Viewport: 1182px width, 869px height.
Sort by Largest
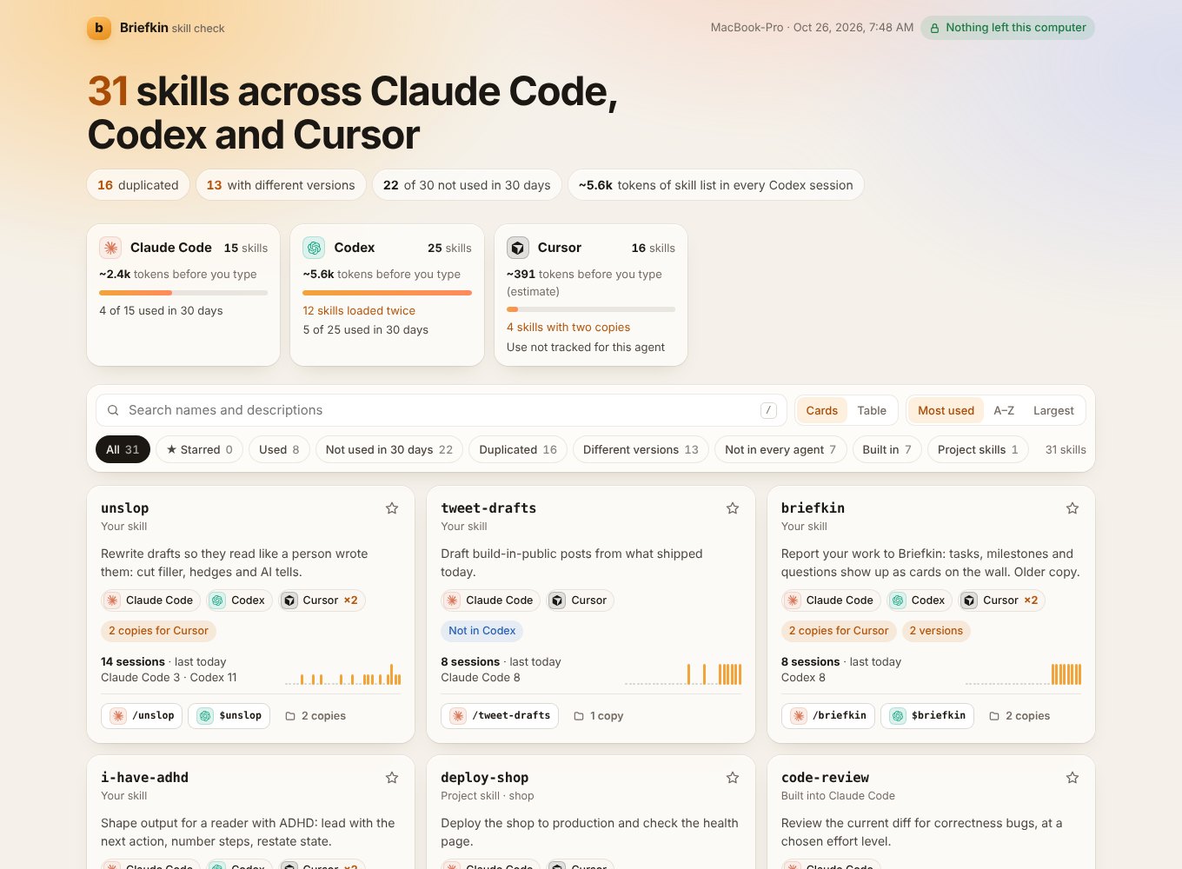pyautogui.click(x=1053, y=410)
